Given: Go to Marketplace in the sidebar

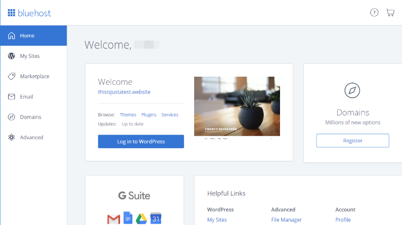Looking at the screenshot, I should tap(34, 76).
